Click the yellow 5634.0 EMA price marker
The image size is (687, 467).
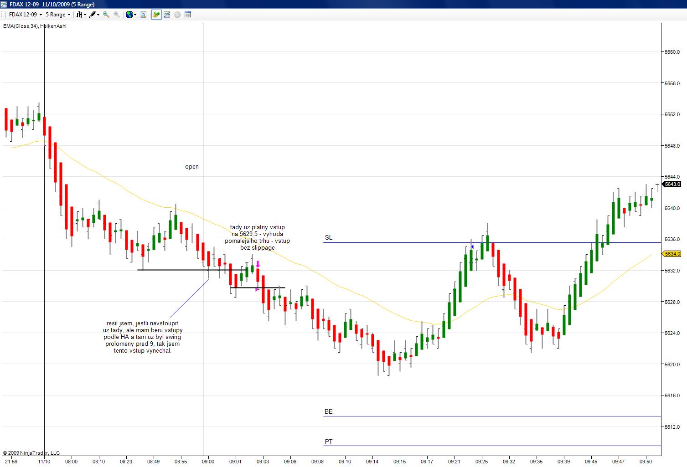click(x=672, y=254)
